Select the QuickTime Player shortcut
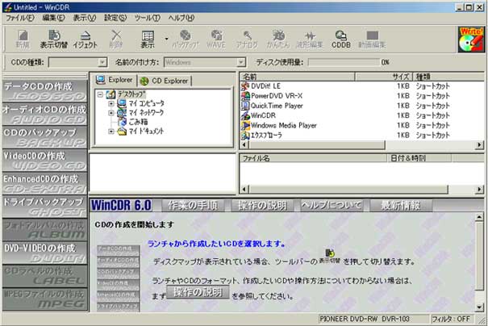 click(277, 106)
